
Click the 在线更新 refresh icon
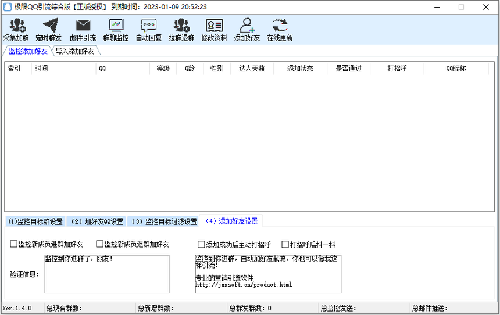tap(280, 26)
